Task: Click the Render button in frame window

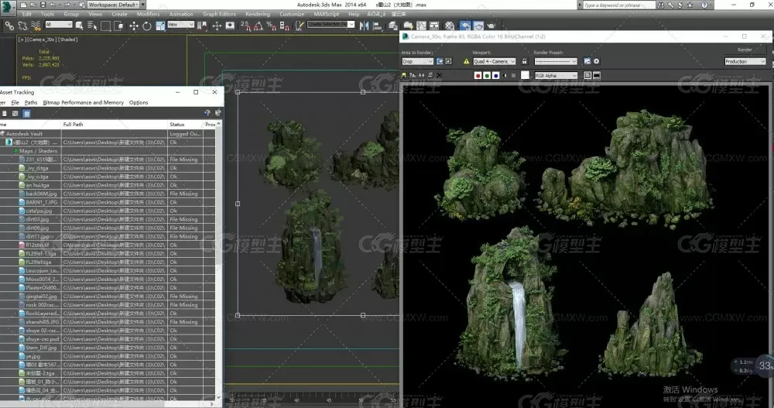Action: (745, 50)
